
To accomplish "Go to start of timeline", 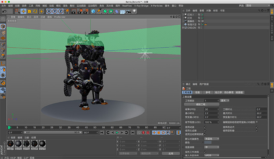I will coord(102,133).
